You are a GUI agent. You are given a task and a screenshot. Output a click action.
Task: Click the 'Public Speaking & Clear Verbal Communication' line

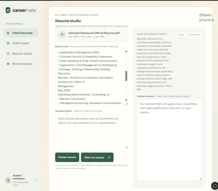tap(87, 61)
